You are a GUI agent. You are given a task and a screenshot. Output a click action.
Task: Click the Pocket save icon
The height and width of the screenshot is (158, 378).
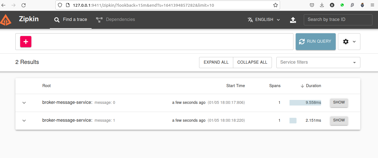[312, 5]
